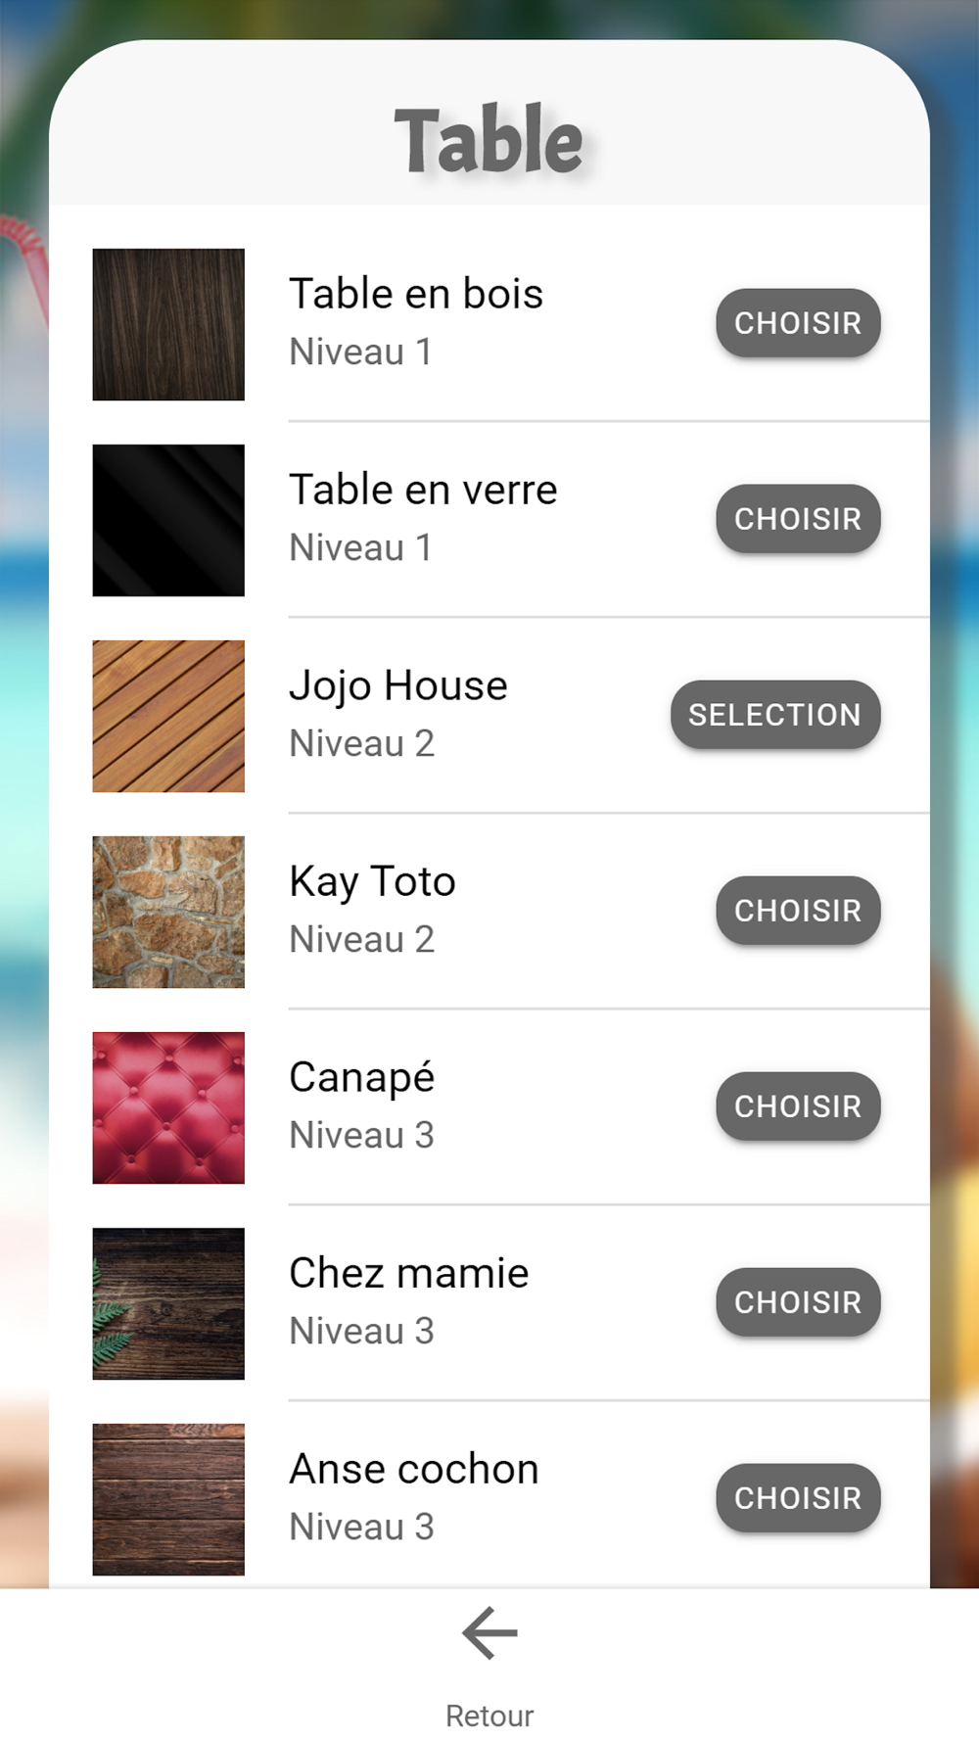Tap the Canapé item name

[362, 1077]
